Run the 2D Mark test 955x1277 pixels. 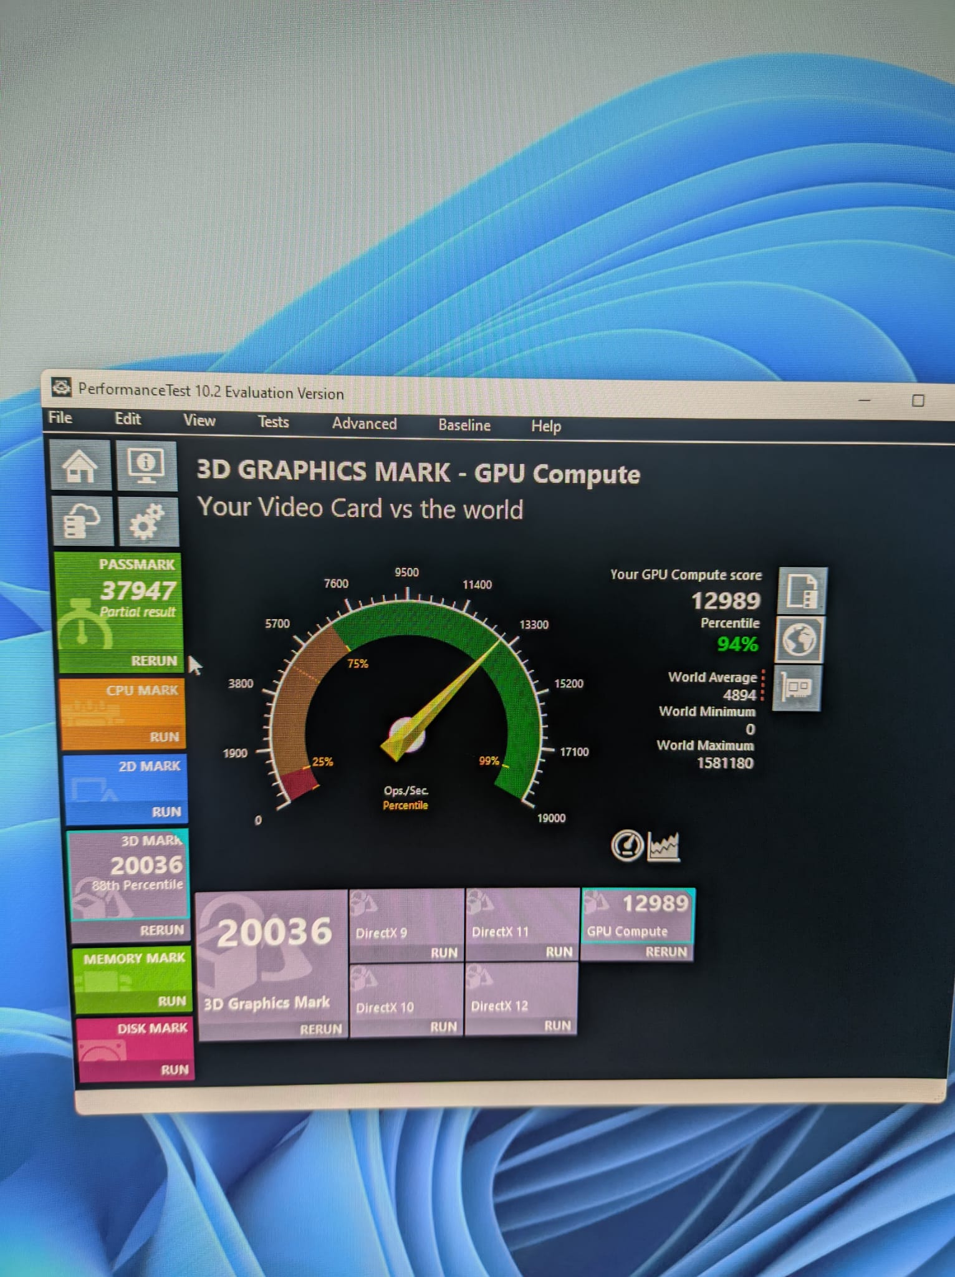[166, 812]
